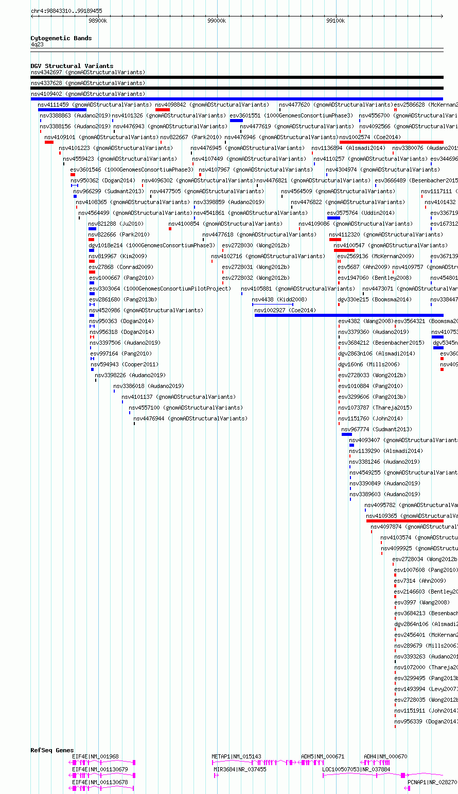Open nsv822667 (Park2010) variant label
This screenshot has width=458, height=794.
pos(191,137)
